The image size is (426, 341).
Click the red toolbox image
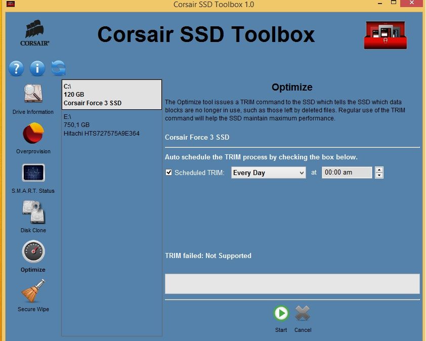[x=386, y=35]
